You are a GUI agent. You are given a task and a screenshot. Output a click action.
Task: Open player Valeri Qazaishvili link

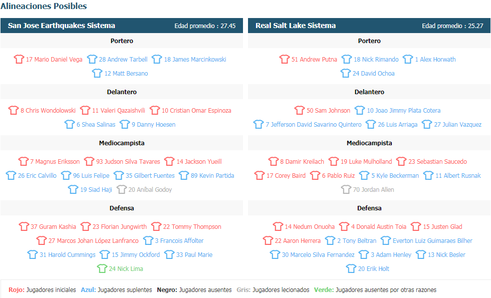tap(119, 111)
